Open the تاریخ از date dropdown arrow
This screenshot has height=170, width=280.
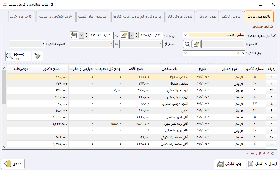pos(132,35)
